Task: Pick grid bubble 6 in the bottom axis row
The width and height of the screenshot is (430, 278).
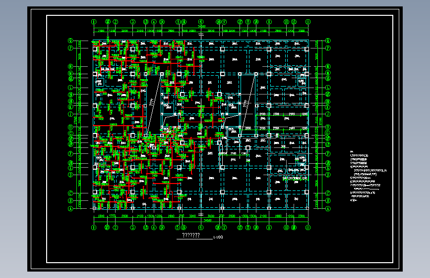Action: (x=201, y=228)
